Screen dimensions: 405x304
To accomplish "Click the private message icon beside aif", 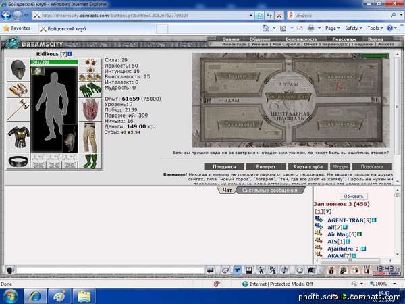I will coord(319,226).
